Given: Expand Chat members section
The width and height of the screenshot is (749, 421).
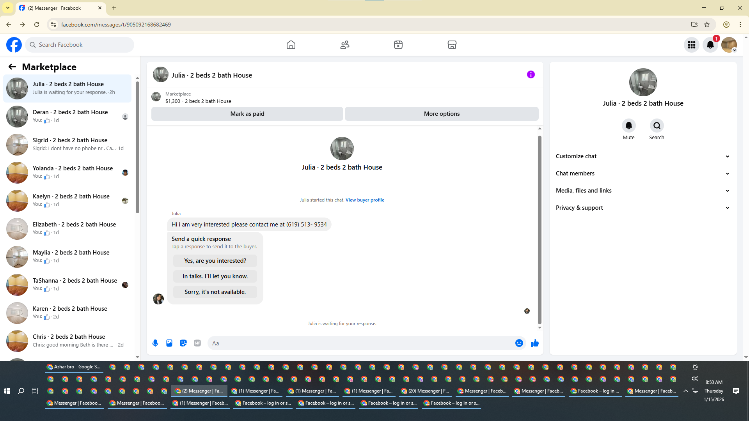Looking at the screenshot, I should coord(643,173).
